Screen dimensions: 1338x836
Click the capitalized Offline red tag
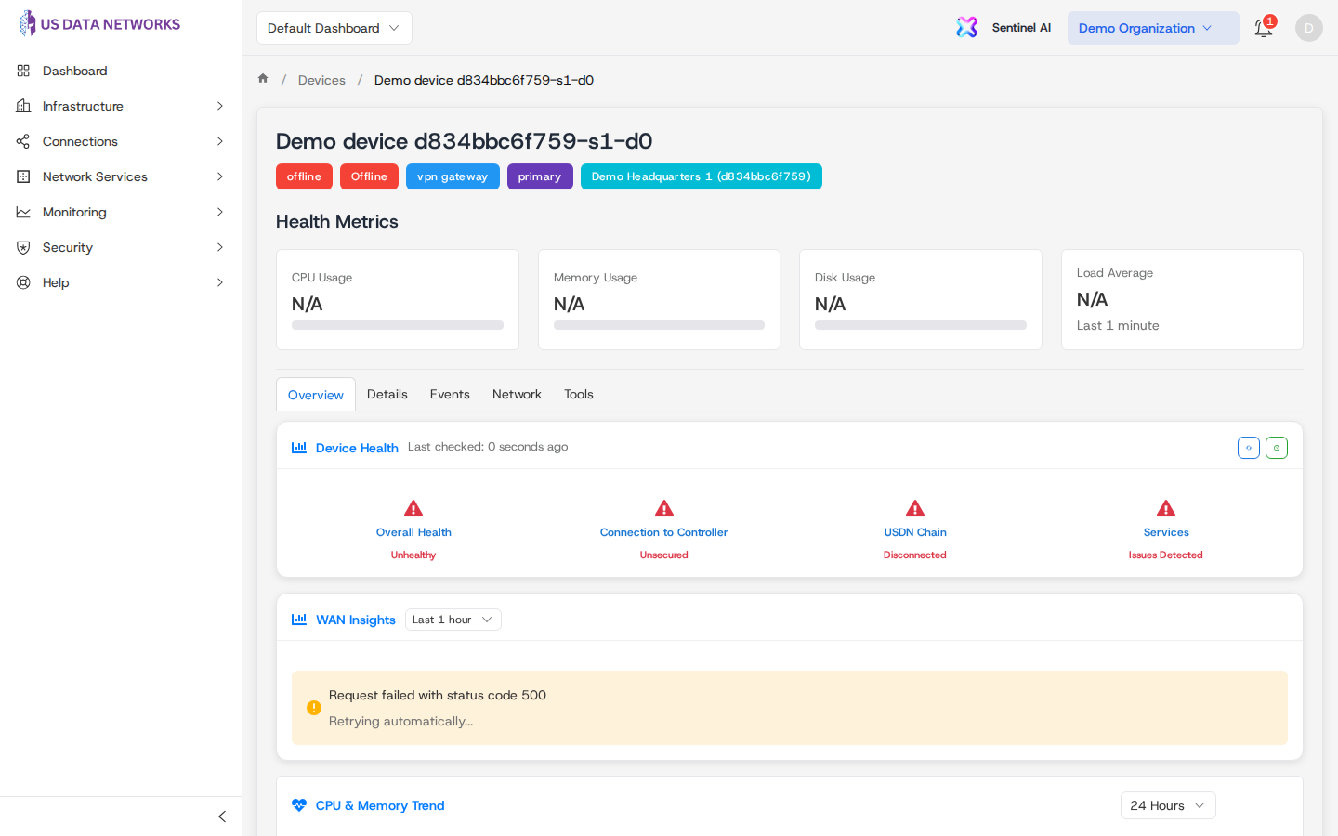click(369, 176)
